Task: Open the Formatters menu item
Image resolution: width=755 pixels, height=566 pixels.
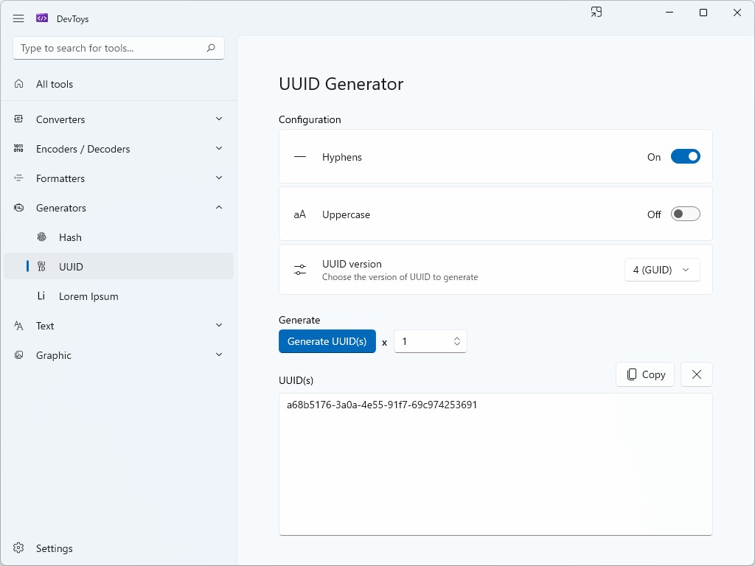Action: (60, 178)
